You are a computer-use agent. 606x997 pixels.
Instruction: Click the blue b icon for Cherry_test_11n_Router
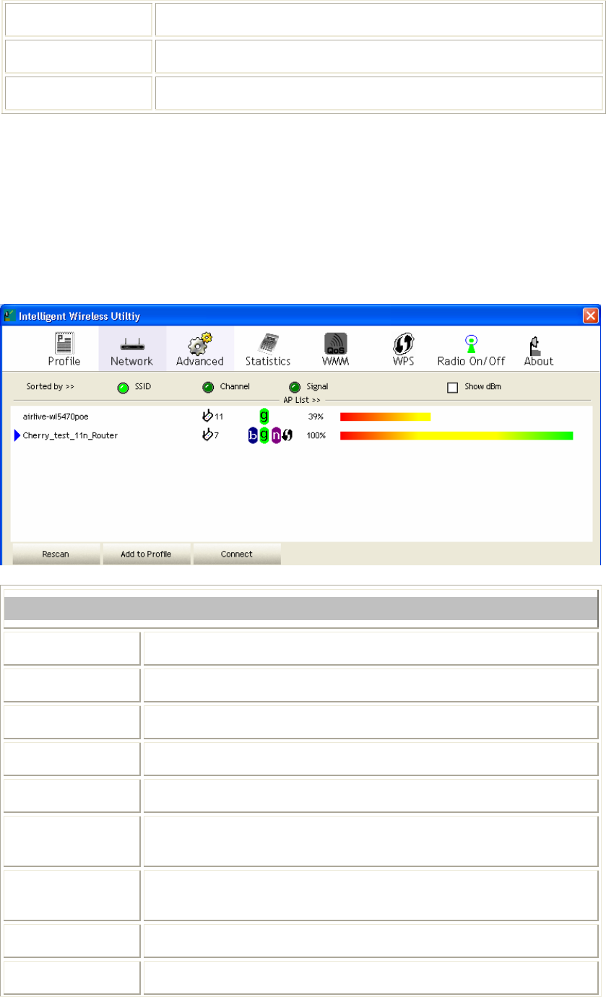[x=253, y=435]
